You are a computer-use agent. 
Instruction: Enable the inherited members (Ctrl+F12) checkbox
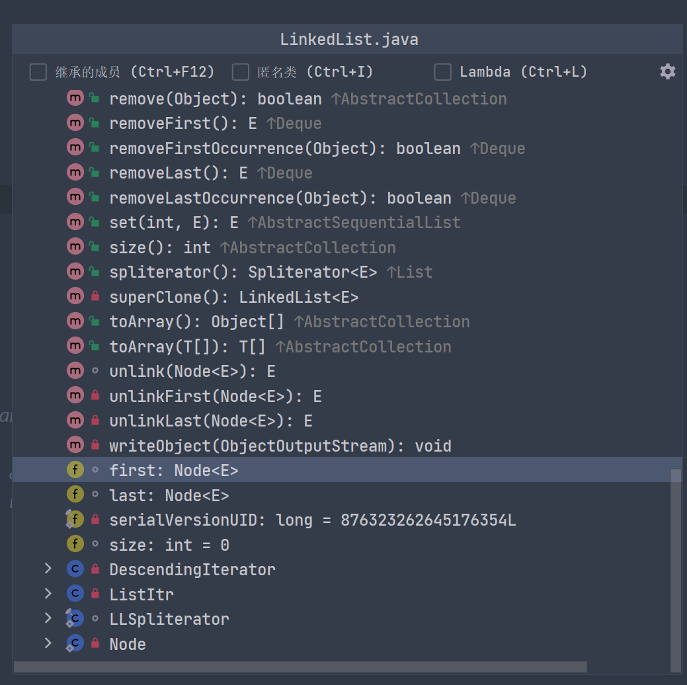38,72
